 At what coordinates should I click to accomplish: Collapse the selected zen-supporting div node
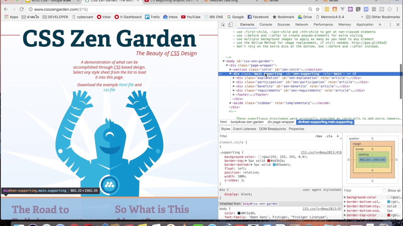pos(230,74)
